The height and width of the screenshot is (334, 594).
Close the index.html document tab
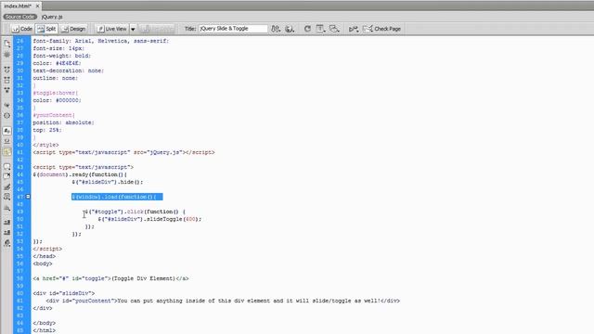[37, 6]
